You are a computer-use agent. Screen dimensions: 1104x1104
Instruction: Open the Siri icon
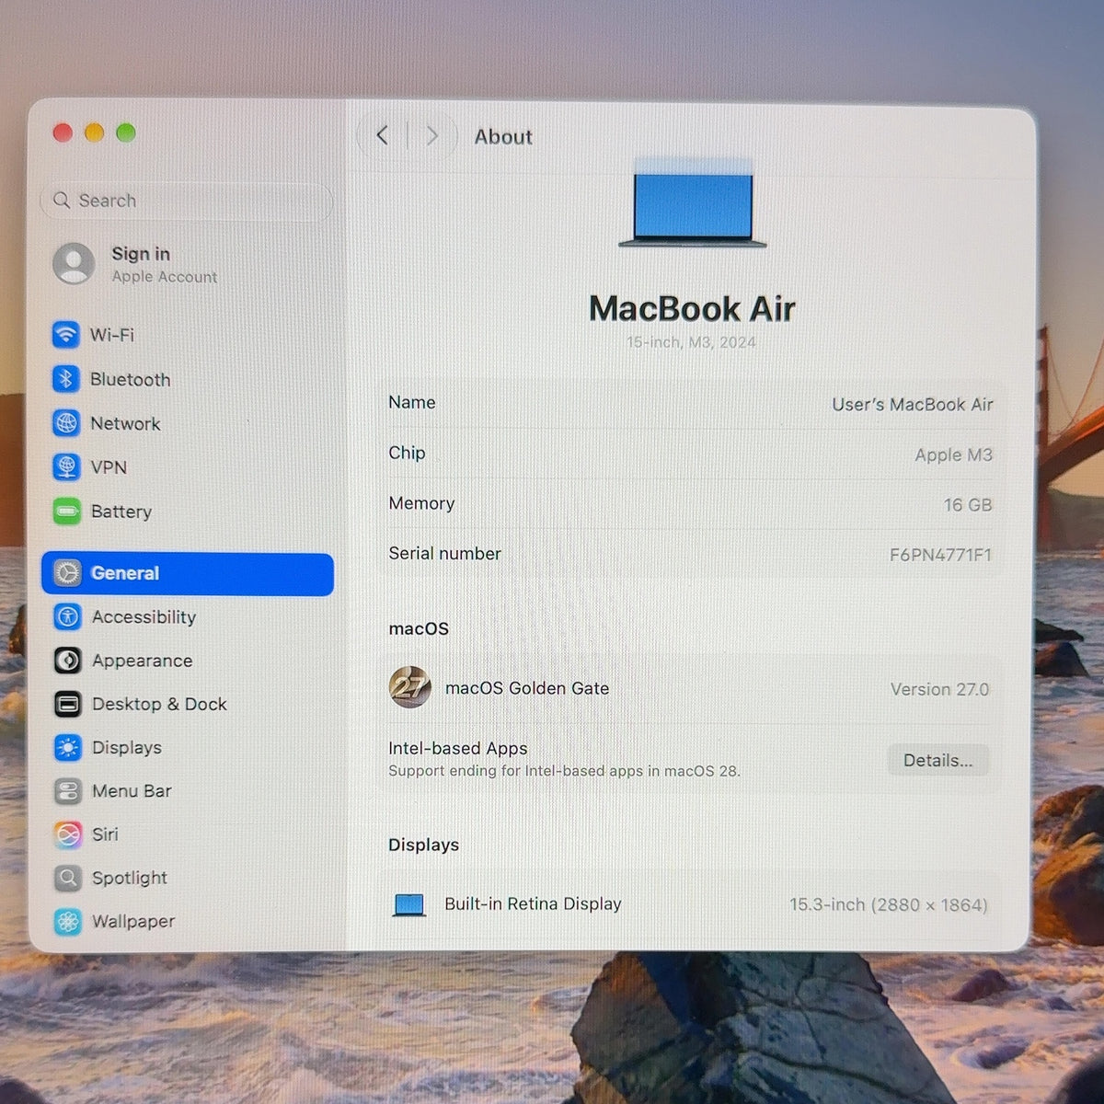point(67,834)
